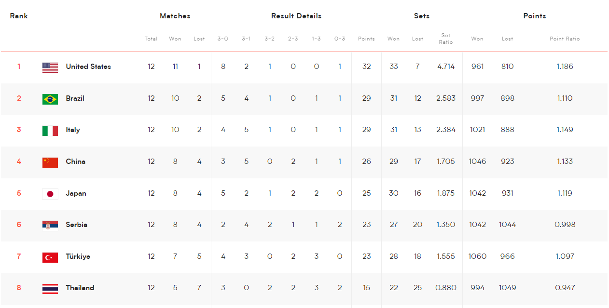Click Serbia's rank number 6
Viewport: 609px width, 308px height.
(19, 225)
